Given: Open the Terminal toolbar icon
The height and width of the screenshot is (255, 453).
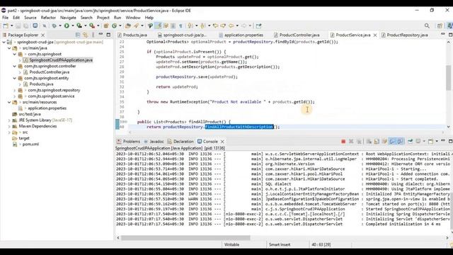Looking at the screenshot, I should pos(35,25).
